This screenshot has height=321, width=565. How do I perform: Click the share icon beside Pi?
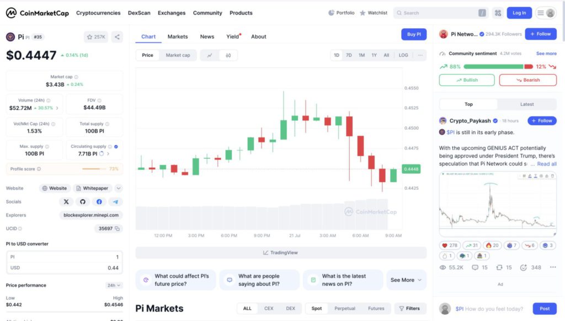point(117,37)
